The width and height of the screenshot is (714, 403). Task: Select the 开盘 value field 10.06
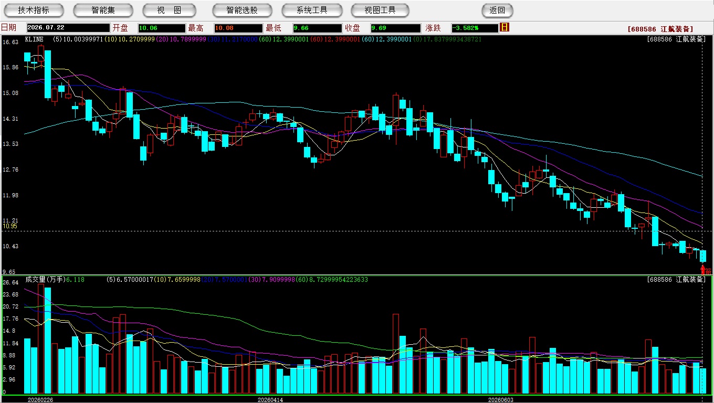162,28
